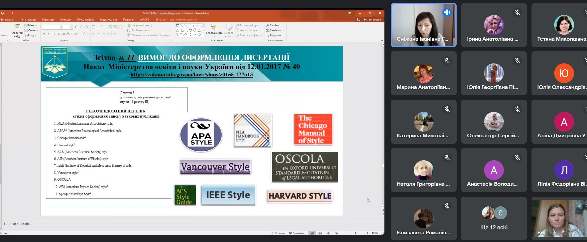Click Знайти (Find) in the ribbon

coord(273,25)
